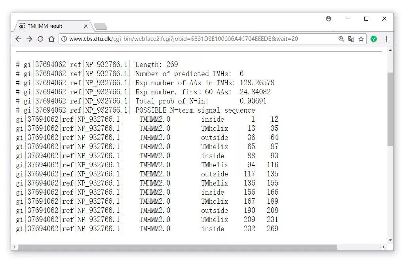
Task: Open the zoom magnifier in address bar
Action: 341,39
